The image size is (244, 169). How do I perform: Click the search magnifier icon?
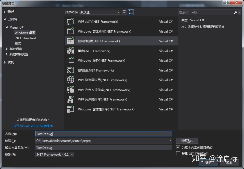[x=235, y=12]
